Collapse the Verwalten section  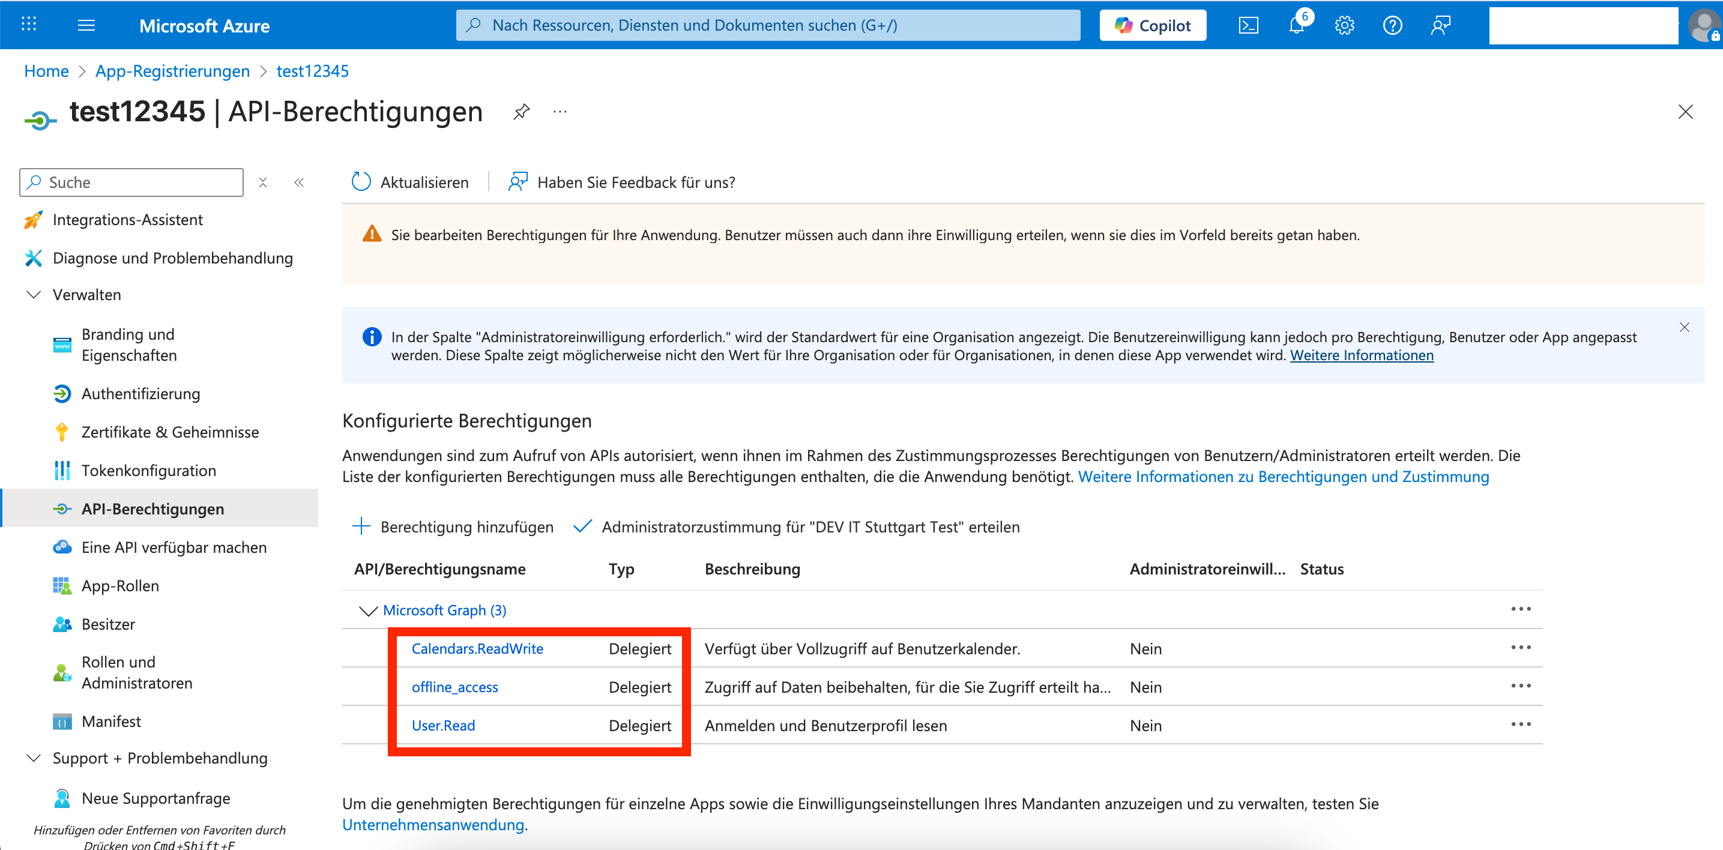(34, 295)
